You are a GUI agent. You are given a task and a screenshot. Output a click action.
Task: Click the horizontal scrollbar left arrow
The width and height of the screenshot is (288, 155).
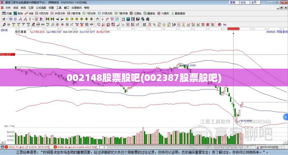click(104, 147)
